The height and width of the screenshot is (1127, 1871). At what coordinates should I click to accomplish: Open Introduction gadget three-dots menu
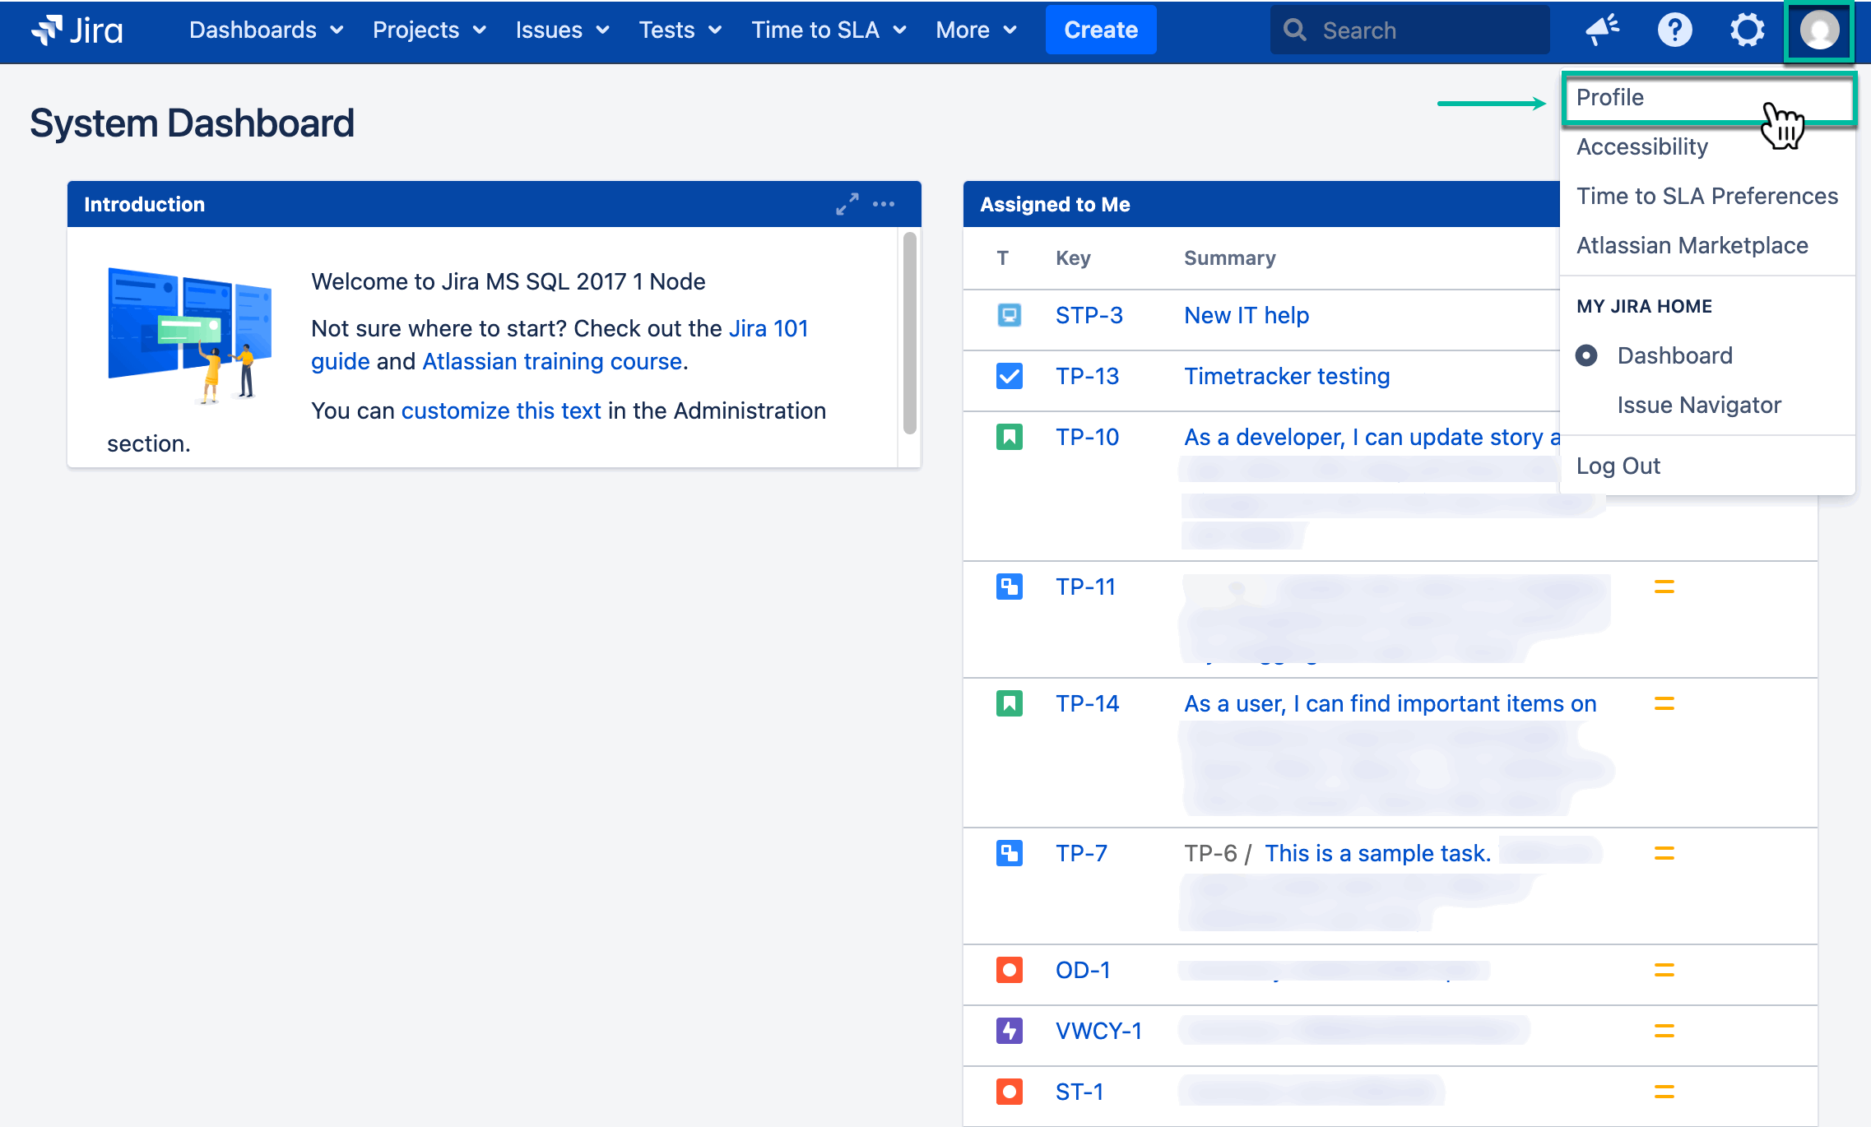pyautogui.click(x=884, y=204)
